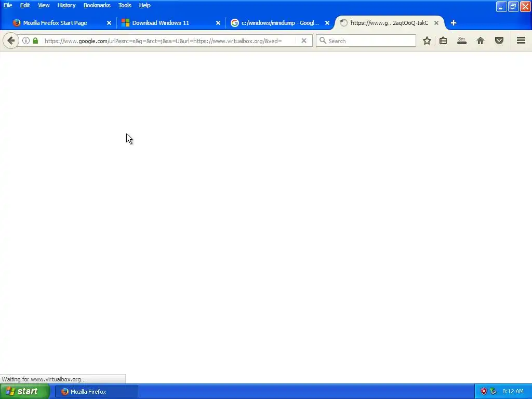Save page to Pocket icon

click(499, 41)
